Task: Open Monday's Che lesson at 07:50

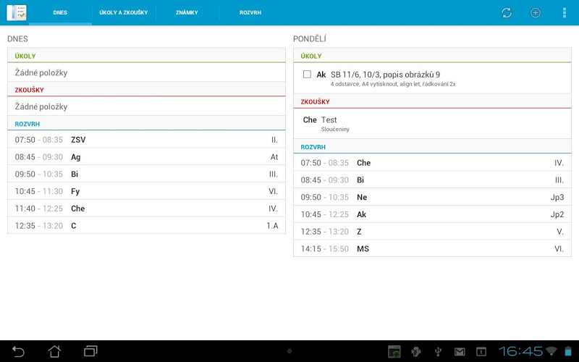Action: (x=432, y=163)
